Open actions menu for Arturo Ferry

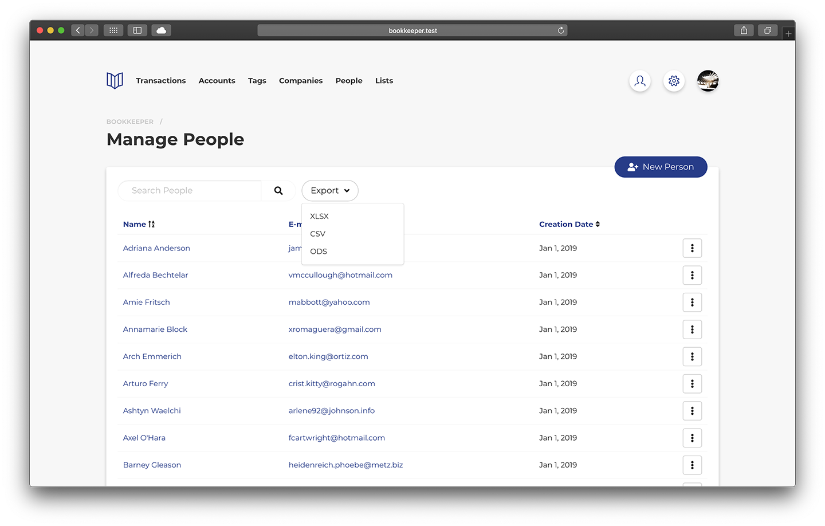tap(692, 383)
